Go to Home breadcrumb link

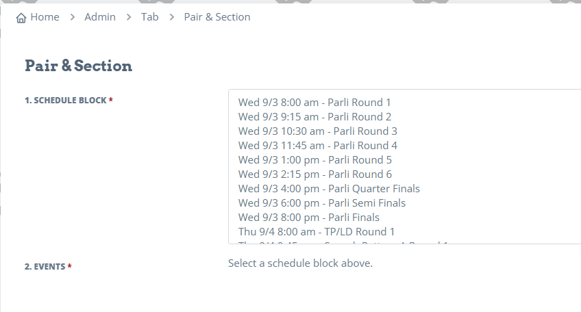[45, 17]
